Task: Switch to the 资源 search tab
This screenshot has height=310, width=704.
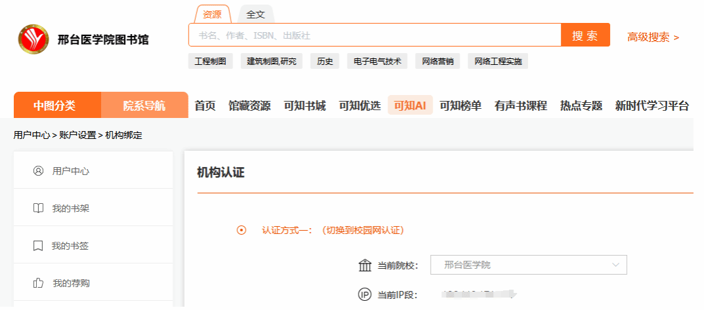Action: [212, 14]
